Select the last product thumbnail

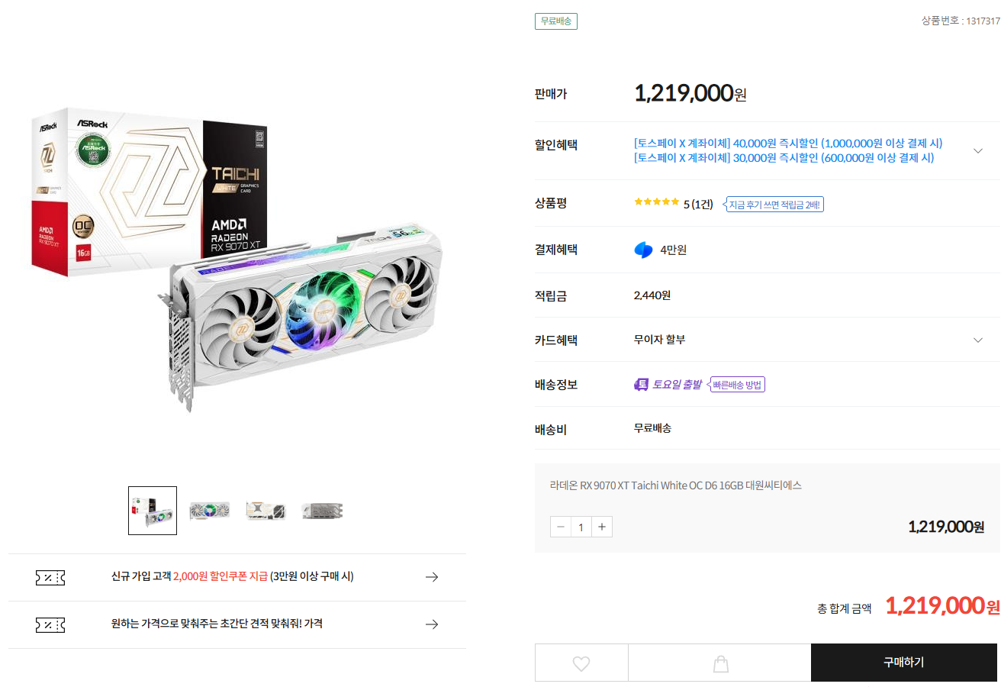(x=321, y=510)
